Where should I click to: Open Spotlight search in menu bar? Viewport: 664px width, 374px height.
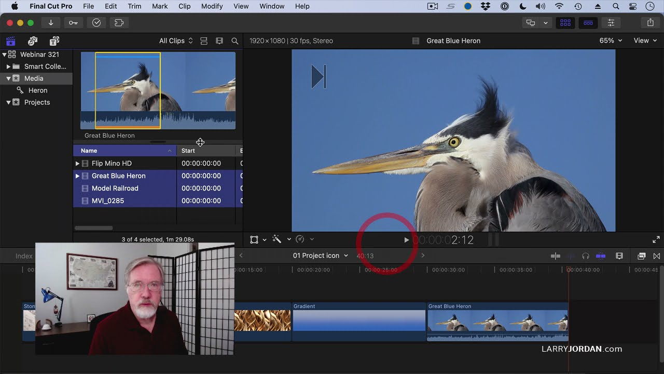[x=616, y=6]
